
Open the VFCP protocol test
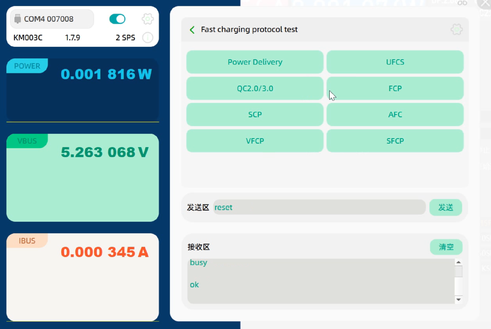255,141
